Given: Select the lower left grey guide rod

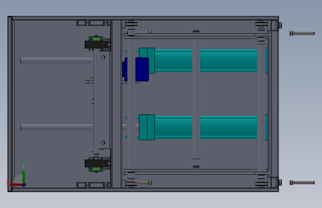Looking at the screenshot, I should pos(56,127).
